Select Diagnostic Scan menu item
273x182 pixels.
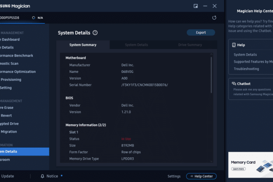click(x=9, y=63)
